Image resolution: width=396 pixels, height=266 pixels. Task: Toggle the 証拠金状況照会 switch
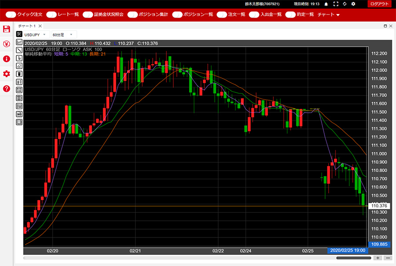88,15
